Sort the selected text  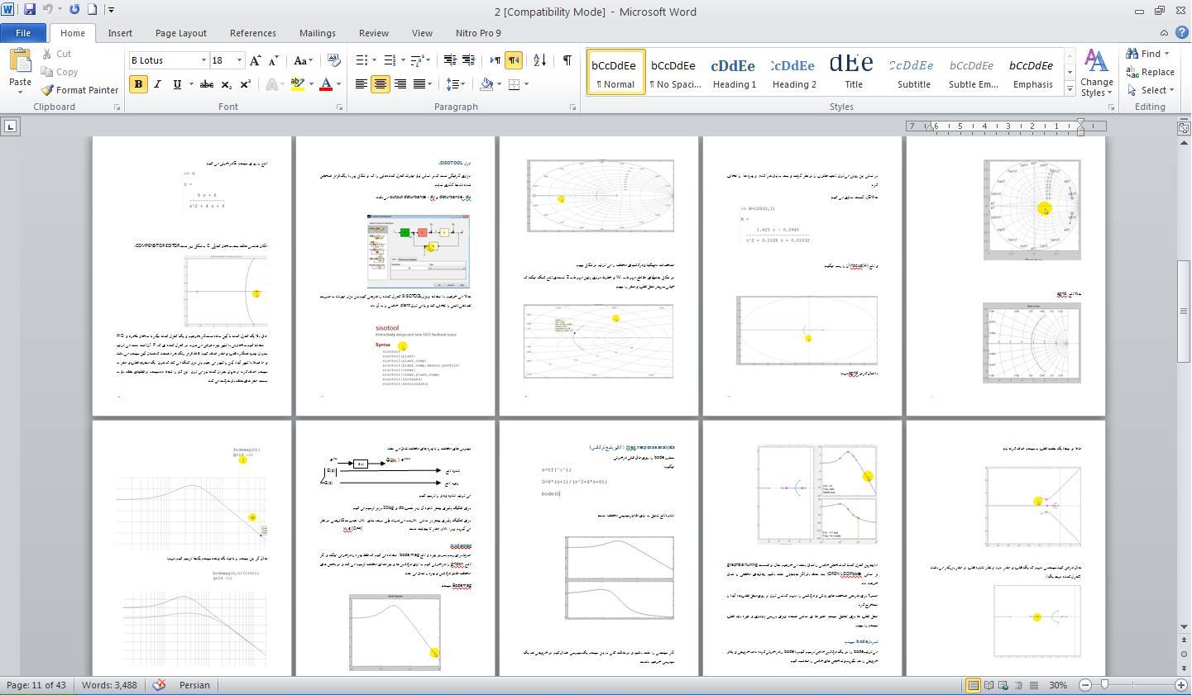tap(539, 60)
